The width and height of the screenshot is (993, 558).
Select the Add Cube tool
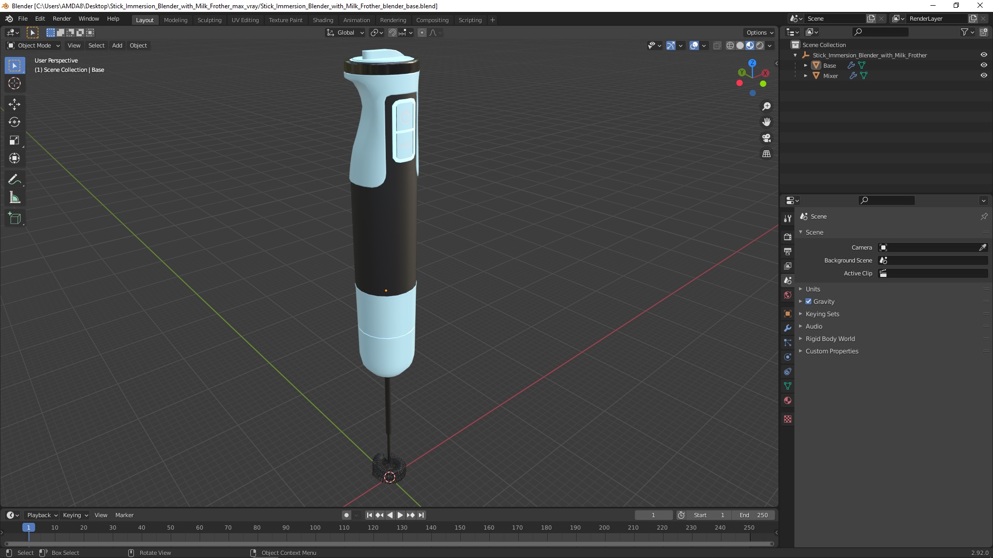tap(14, 219)
